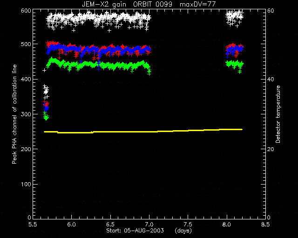
Task: Click the 300 tick label on left axis
Action: coord(26,114)
